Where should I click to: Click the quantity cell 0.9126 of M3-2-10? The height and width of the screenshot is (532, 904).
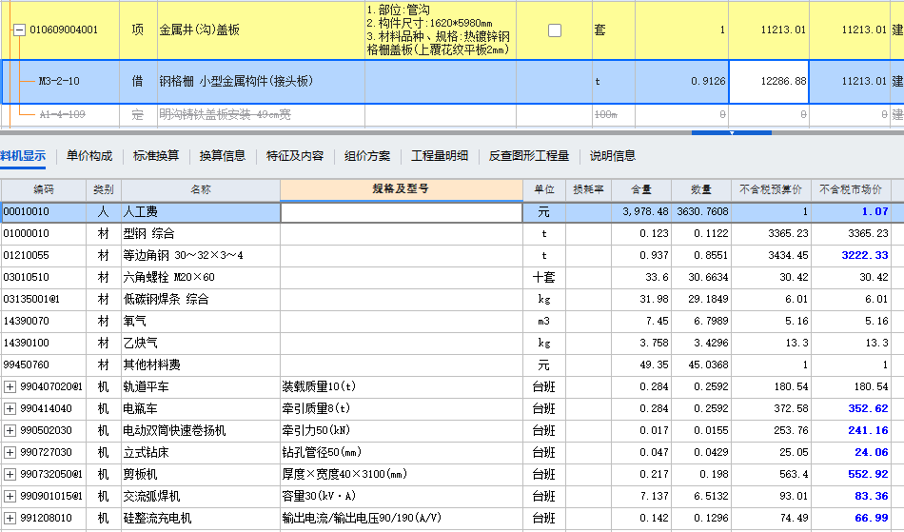(682, 81)
